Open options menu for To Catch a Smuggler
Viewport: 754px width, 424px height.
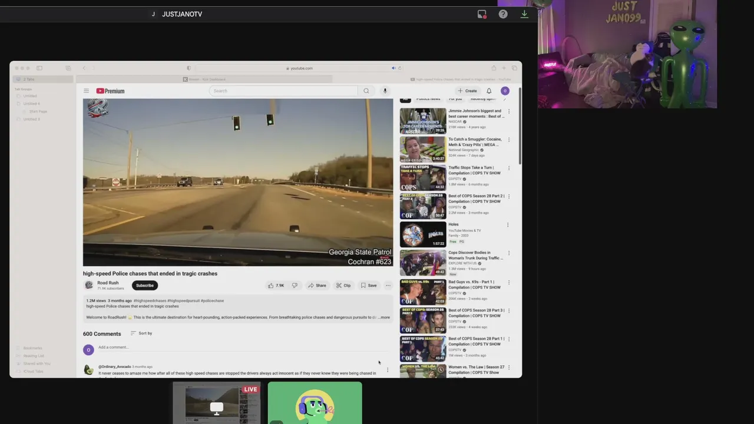509,140
